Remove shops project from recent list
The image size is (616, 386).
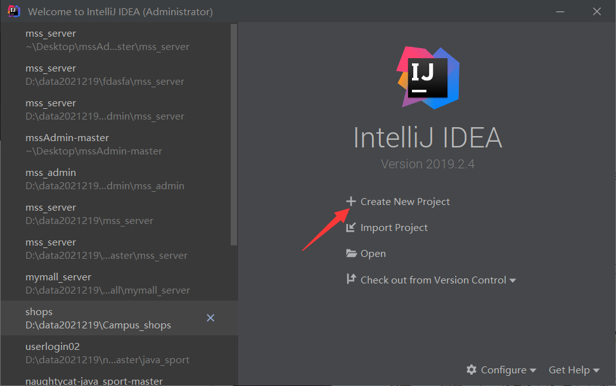[210, 318]
